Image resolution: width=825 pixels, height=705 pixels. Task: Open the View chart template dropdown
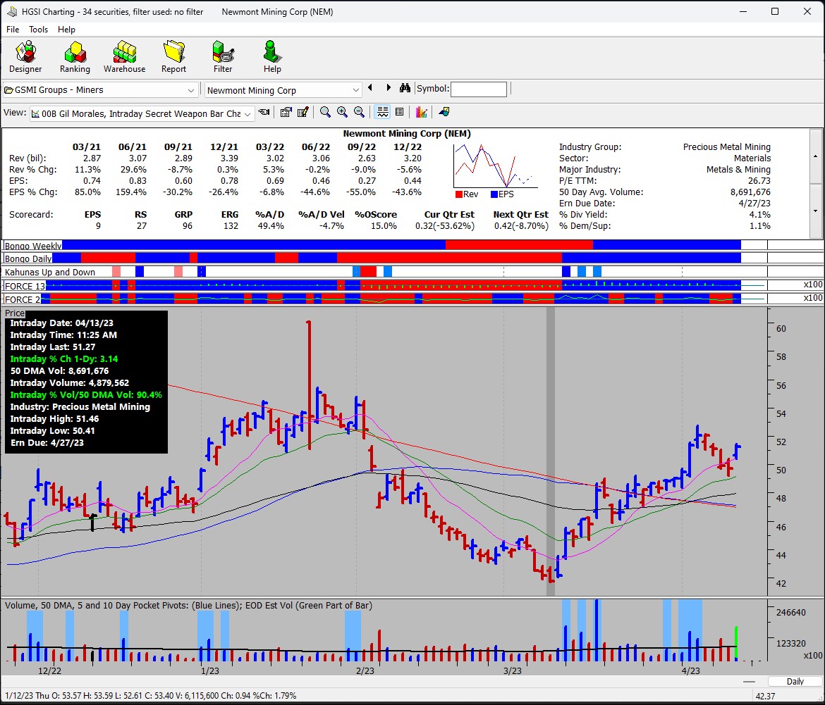[142, 113]
